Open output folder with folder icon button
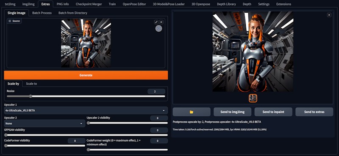The image size is (339, 156). tap(192, 112)
